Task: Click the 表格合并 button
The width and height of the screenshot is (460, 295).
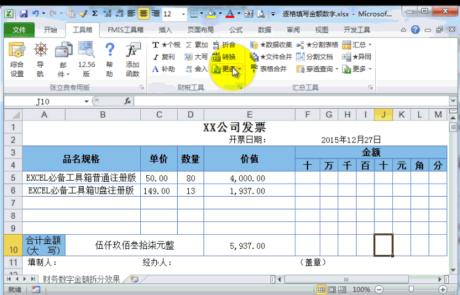Action: 269,69
